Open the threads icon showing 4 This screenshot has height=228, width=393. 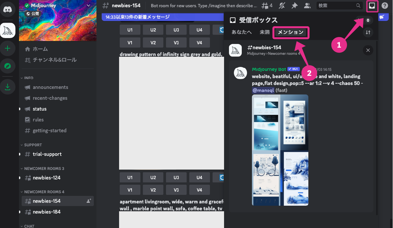point(267,6)
